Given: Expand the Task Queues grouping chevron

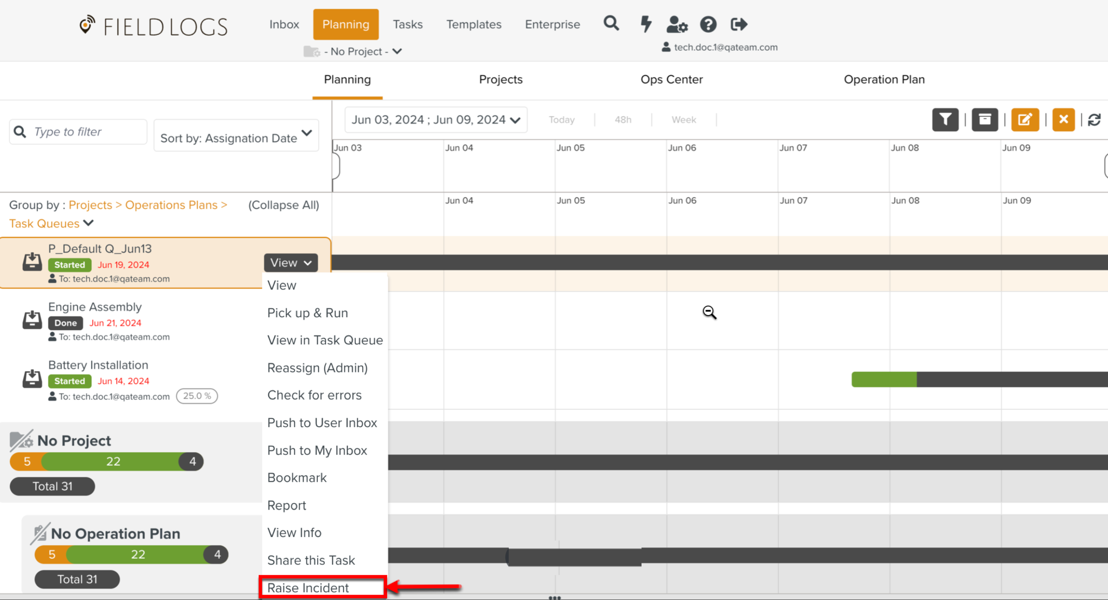Looking at the screenshot, I should click(89, 223).
